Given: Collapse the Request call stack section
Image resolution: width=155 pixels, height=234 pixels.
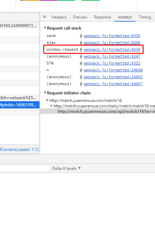Looking at the screenshot, I should [x=45, y=28].
